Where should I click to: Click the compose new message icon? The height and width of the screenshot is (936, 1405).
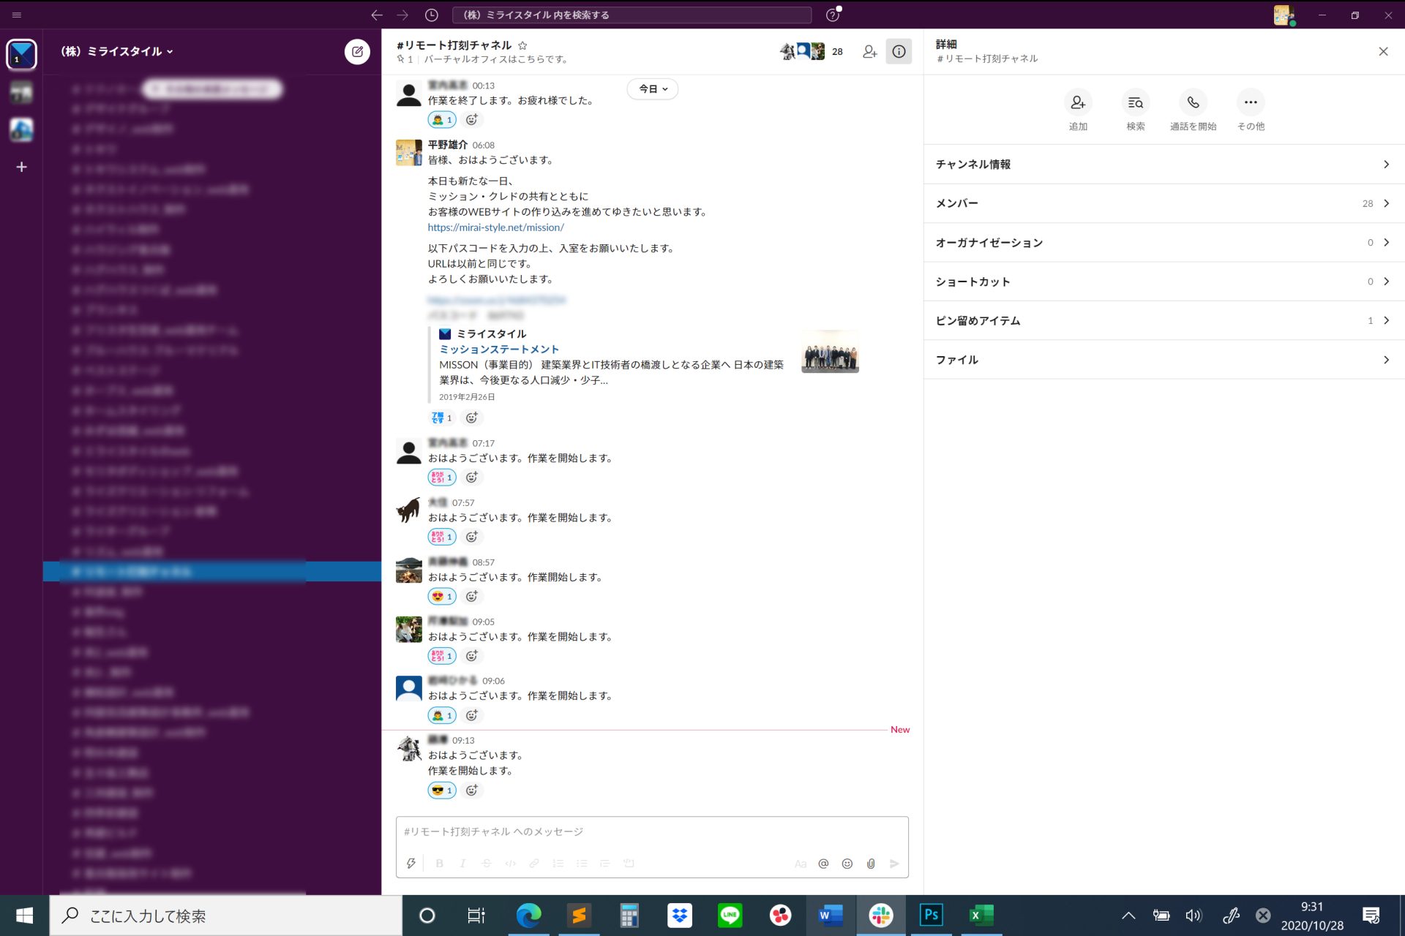pos(357,51)
